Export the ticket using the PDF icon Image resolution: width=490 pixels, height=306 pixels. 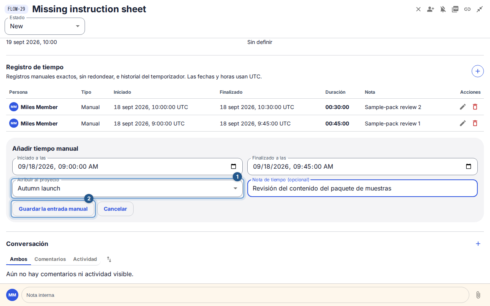point(455,9)
